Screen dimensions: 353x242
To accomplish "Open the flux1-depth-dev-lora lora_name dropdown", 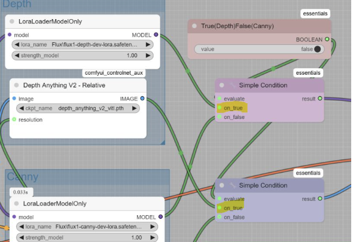I will tap(83, 45).
